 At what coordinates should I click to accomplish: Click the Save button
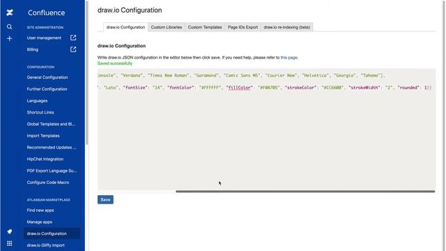pyautogui.click(x=105, y=200)
